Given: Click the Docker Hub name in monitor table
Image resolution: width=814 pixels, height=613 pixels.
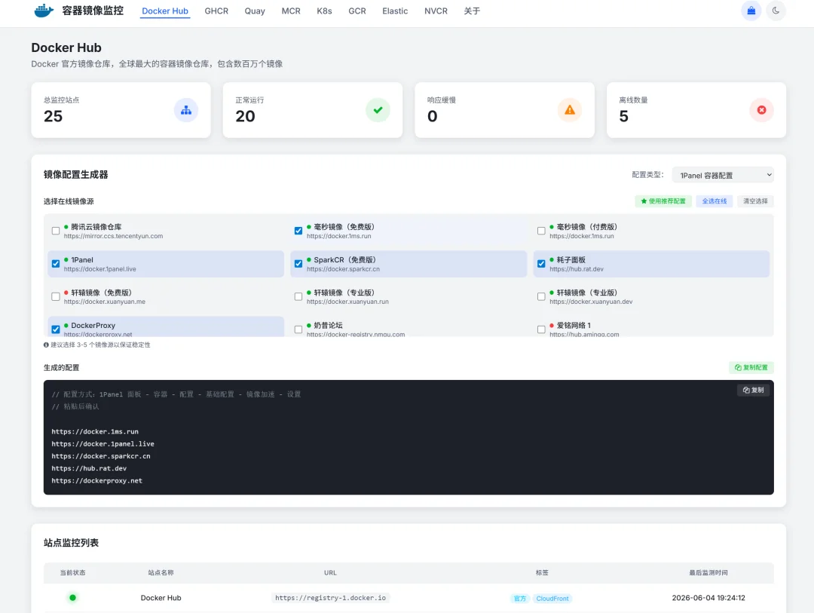Looking at the screenshot, I should (161, 598).
